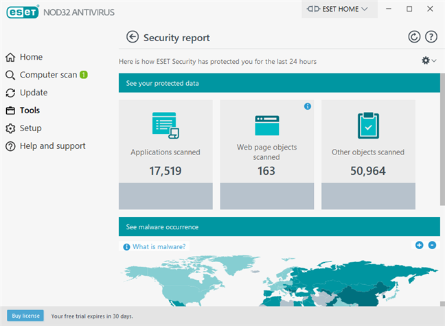Viewport: 445px width, 326px height.
Task: Click the vertical scrollbar thumb
Action: tap(442, 139)
